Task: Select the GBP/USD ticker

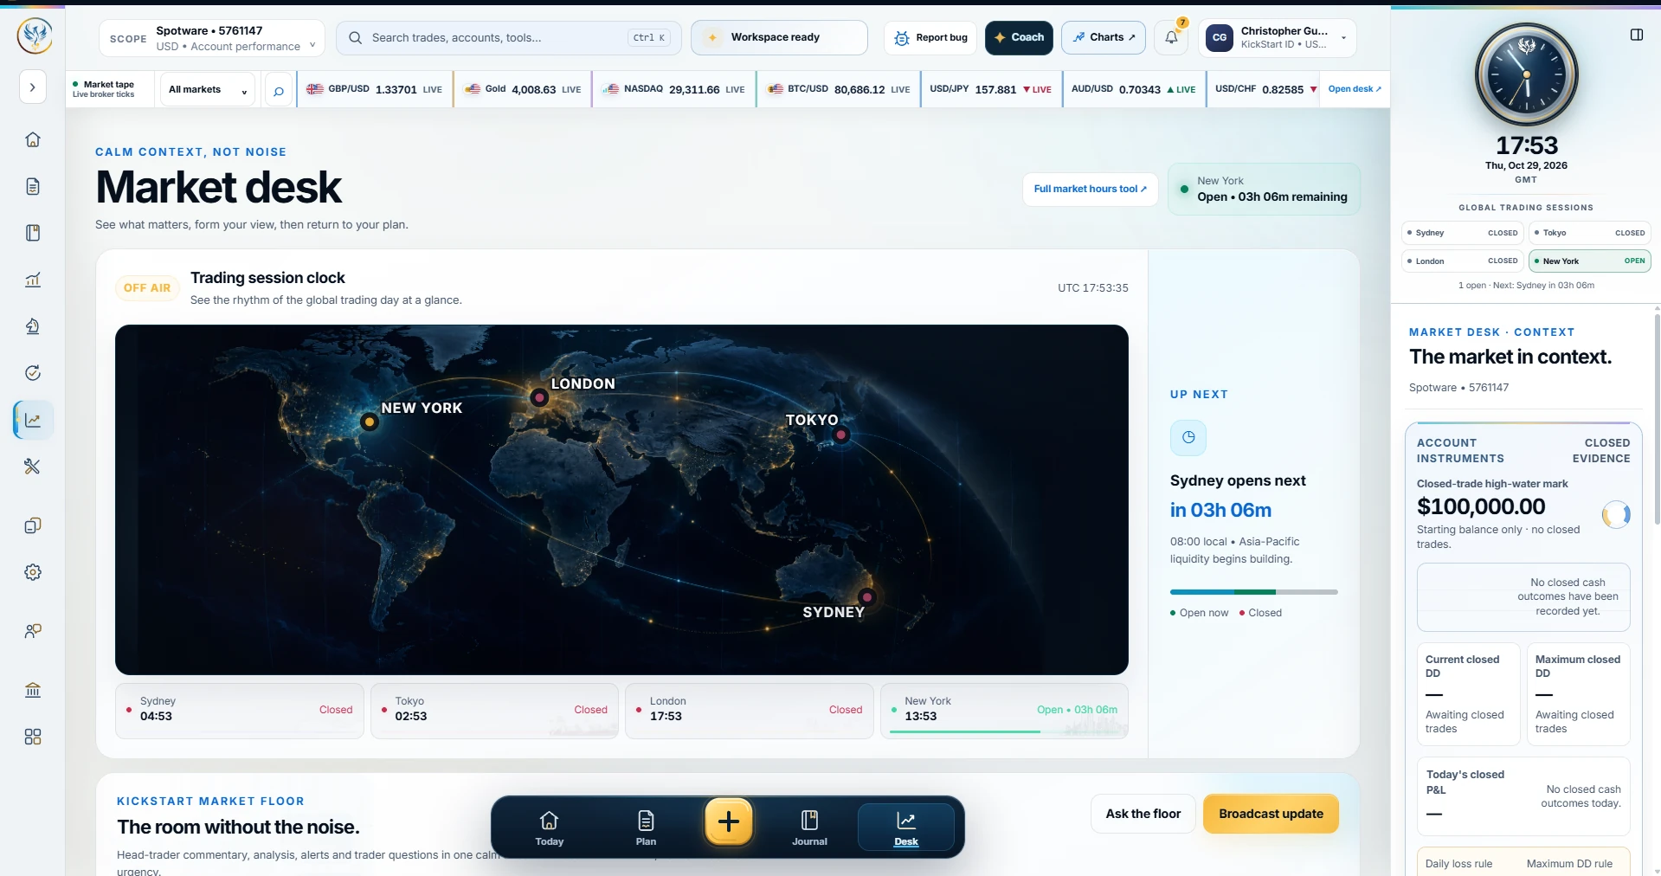Action: click(375, 89)
